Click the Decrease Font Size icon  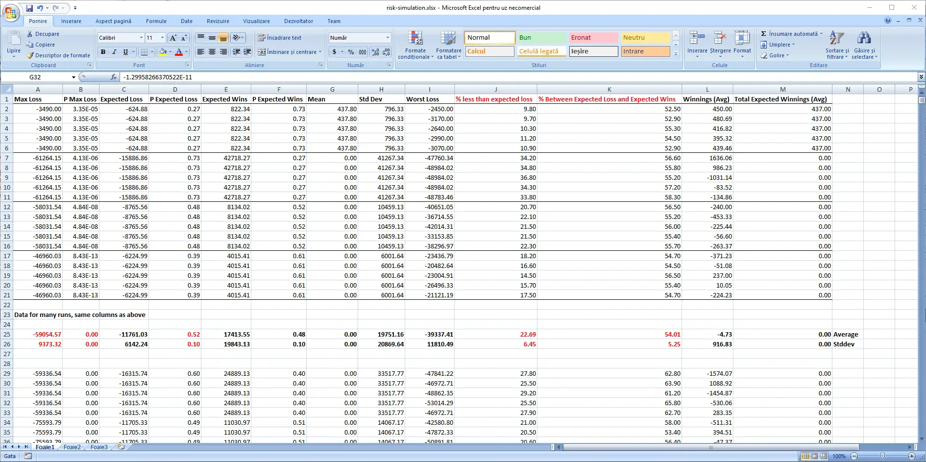click(184, 38)
